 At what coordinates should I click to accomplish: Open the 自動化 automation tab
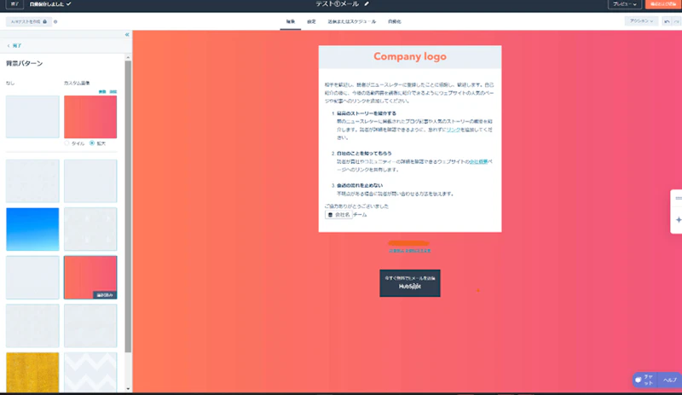[x=395, y=21]
